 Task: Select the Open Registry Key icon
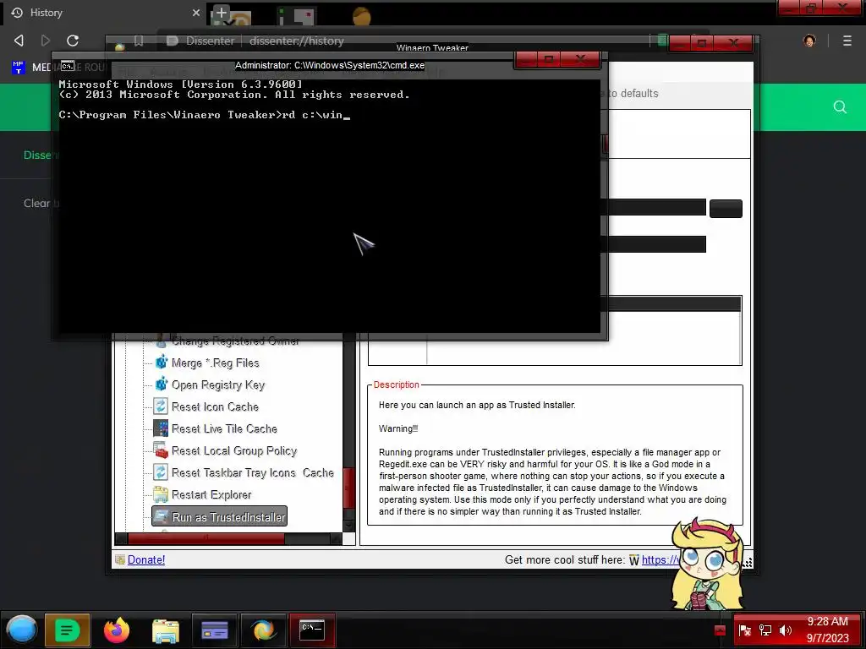click(161, 384)
